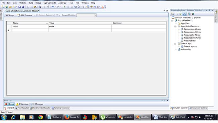This screenshot has height=123, width=218.
Task: Click the Find in Files toolbar icon
Action: pos(40,7)
